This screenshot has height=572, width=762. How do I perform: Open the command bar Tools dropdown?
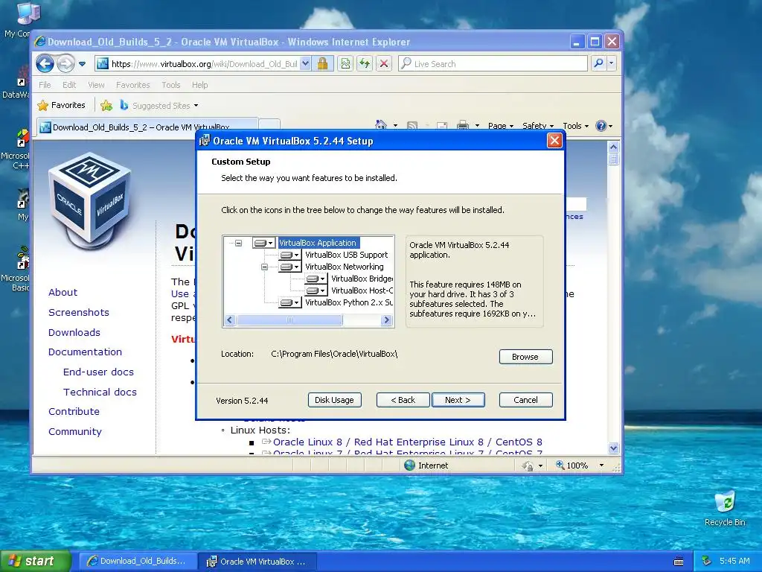tap(575, 126)
